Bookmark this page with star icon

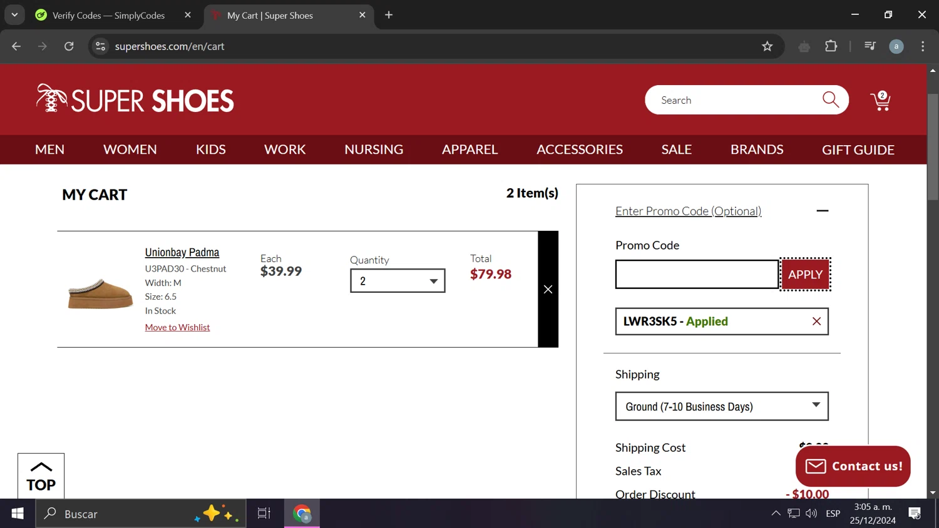point(767,46)
